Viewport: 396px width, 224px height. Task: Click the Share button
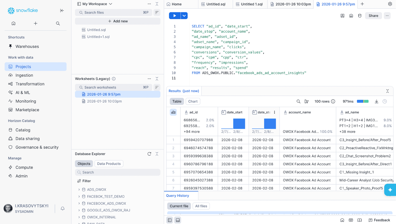(x=373, y=16)
